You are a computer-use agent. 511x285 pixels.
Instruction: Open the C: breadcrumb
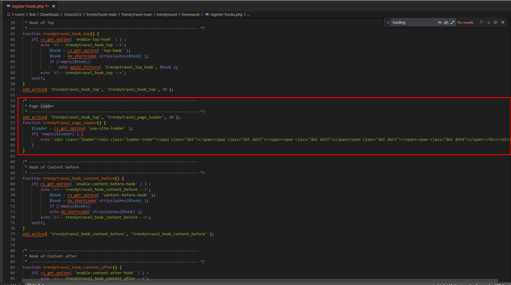[x=9, y=14]
